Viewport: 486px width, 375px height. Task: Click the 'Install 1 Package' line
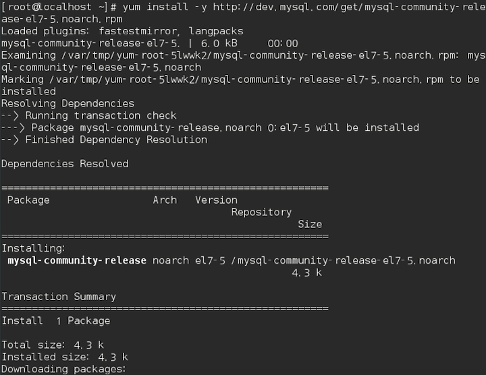[x=56, y=321]
